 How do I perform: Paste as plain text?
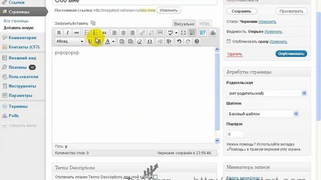[x=122, y=41]
